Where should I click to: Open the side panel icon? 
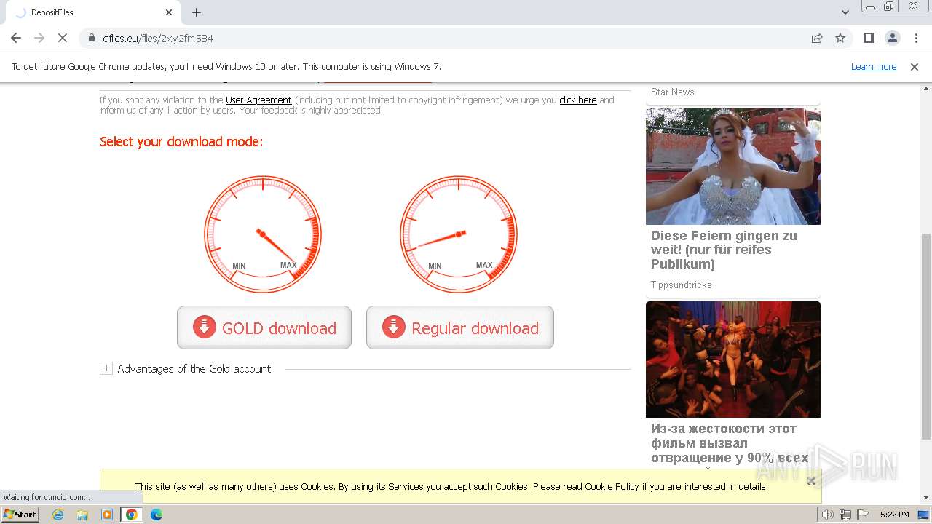869,38
